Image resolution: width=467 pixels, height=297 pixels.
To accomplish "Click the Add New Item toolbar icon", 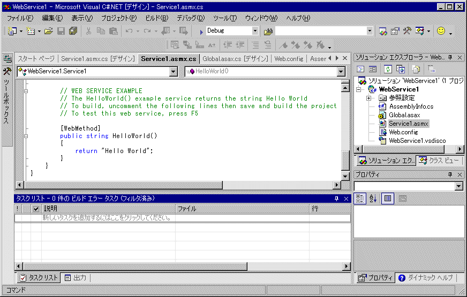I will [31, 31].
